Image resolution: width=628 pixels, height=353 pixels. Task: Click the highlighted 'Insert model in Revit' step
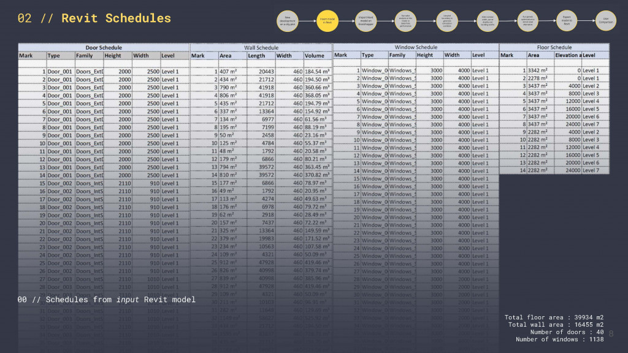pyautogui.click(x=327, y=20)
